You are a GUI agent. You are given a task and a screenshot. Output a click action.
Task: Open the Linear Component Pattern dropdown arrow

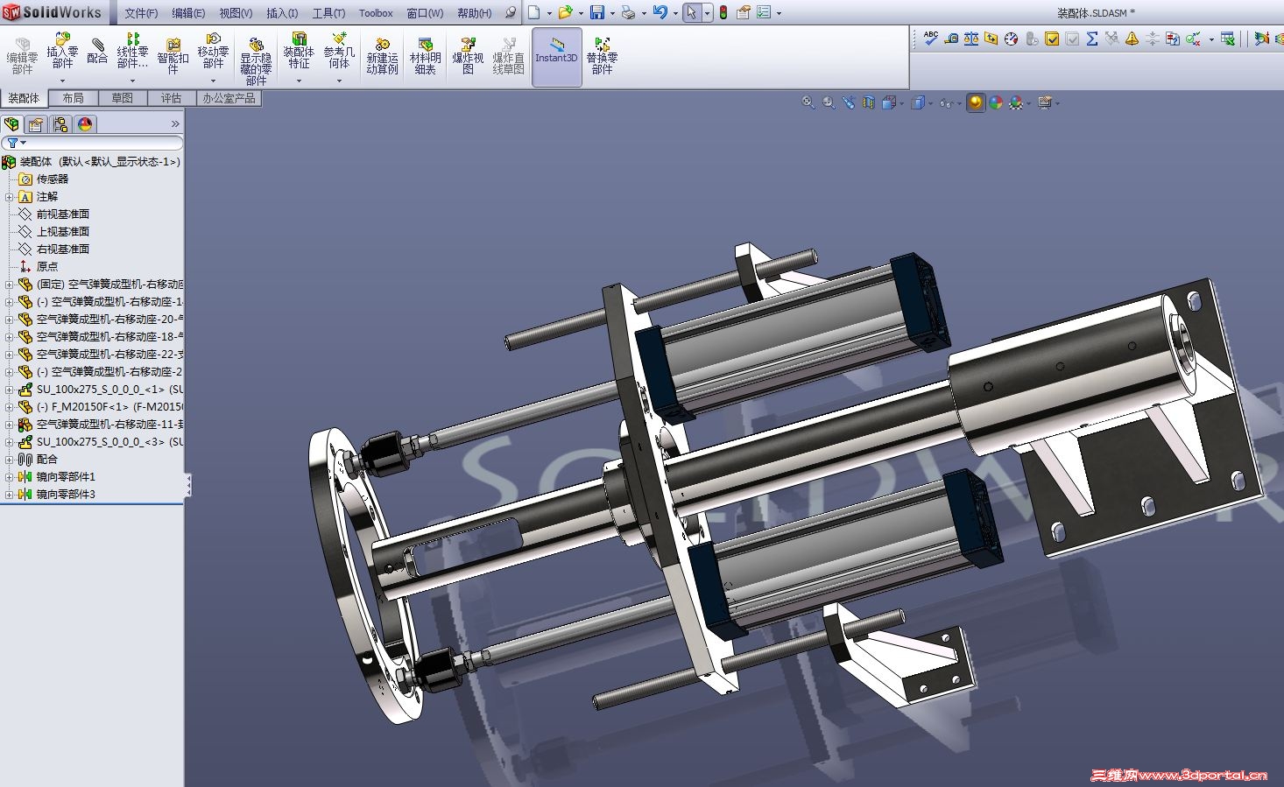(x=132, y=81)
